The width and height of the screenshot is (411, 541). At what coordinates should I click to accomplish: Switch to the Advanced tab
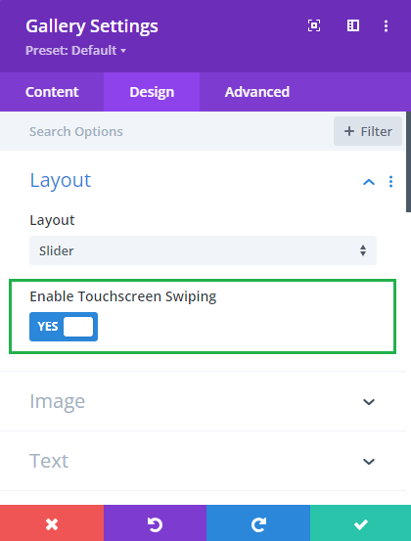point(257,92)
